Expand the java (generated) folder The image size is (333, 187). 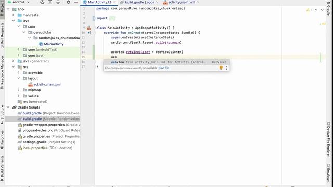coord(13,61)
